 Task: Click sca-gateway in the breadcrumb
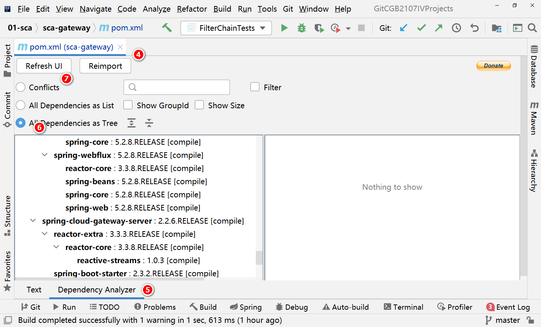click(66, 28)
